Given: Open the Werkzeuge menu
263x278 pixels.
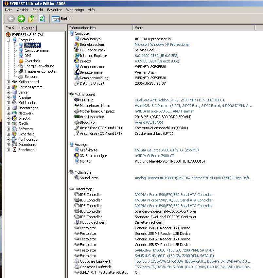Looking at the screenshot, I should click(75, 10).
